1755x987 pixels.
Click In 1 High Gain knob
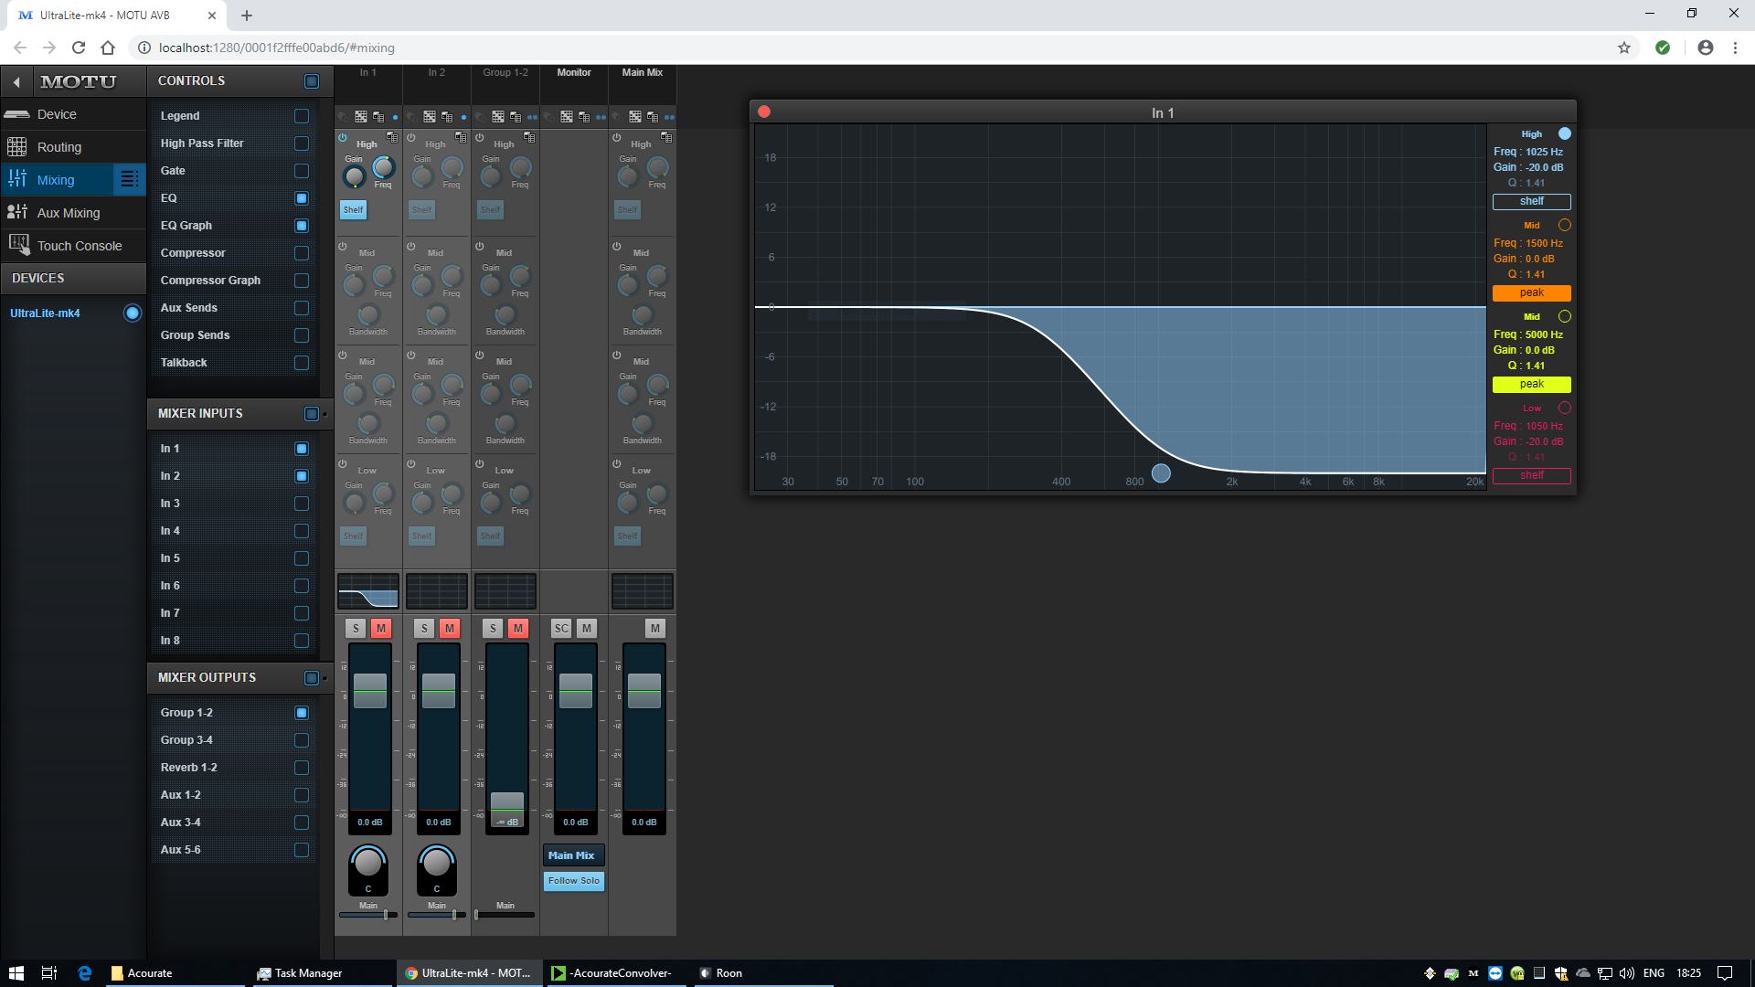354,176
